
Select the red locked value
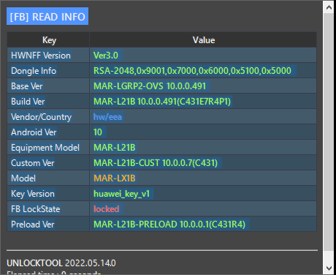click(x=107, y=209)
